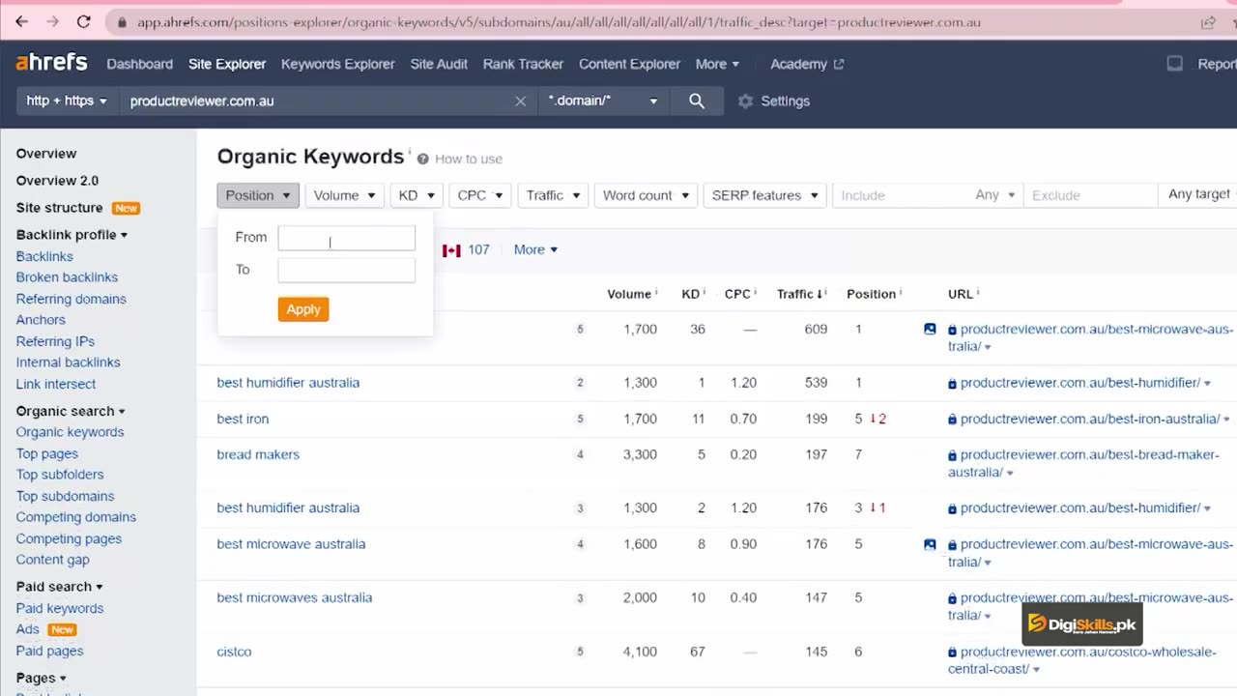1237x696 pixels.
Task: Reload the page with the refresh icon
Action: pos(84,21)
